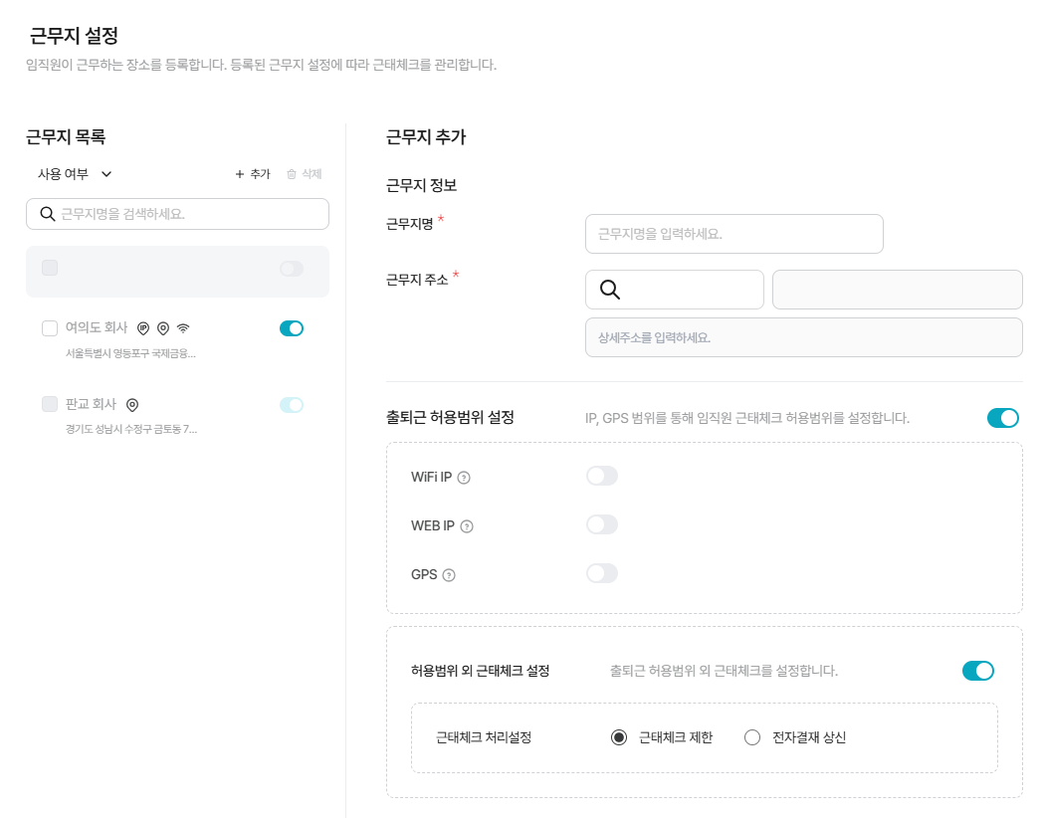Viewport: 1042px width, 818px height.
Task: Enable the WiFi IP toggle
Action: 602,476
